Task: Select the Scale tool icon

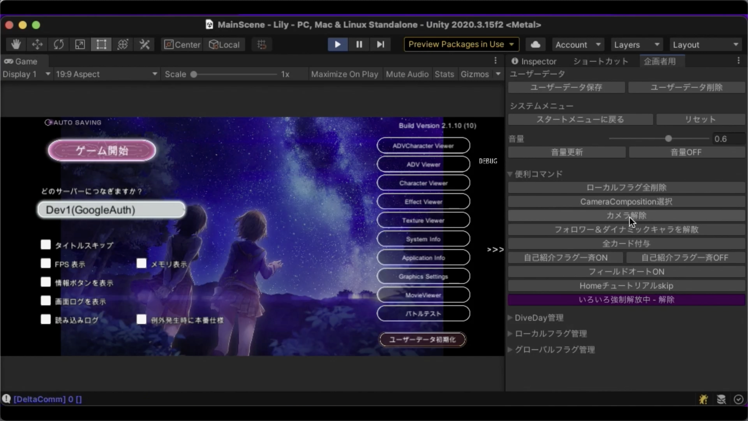Action: 80,44
